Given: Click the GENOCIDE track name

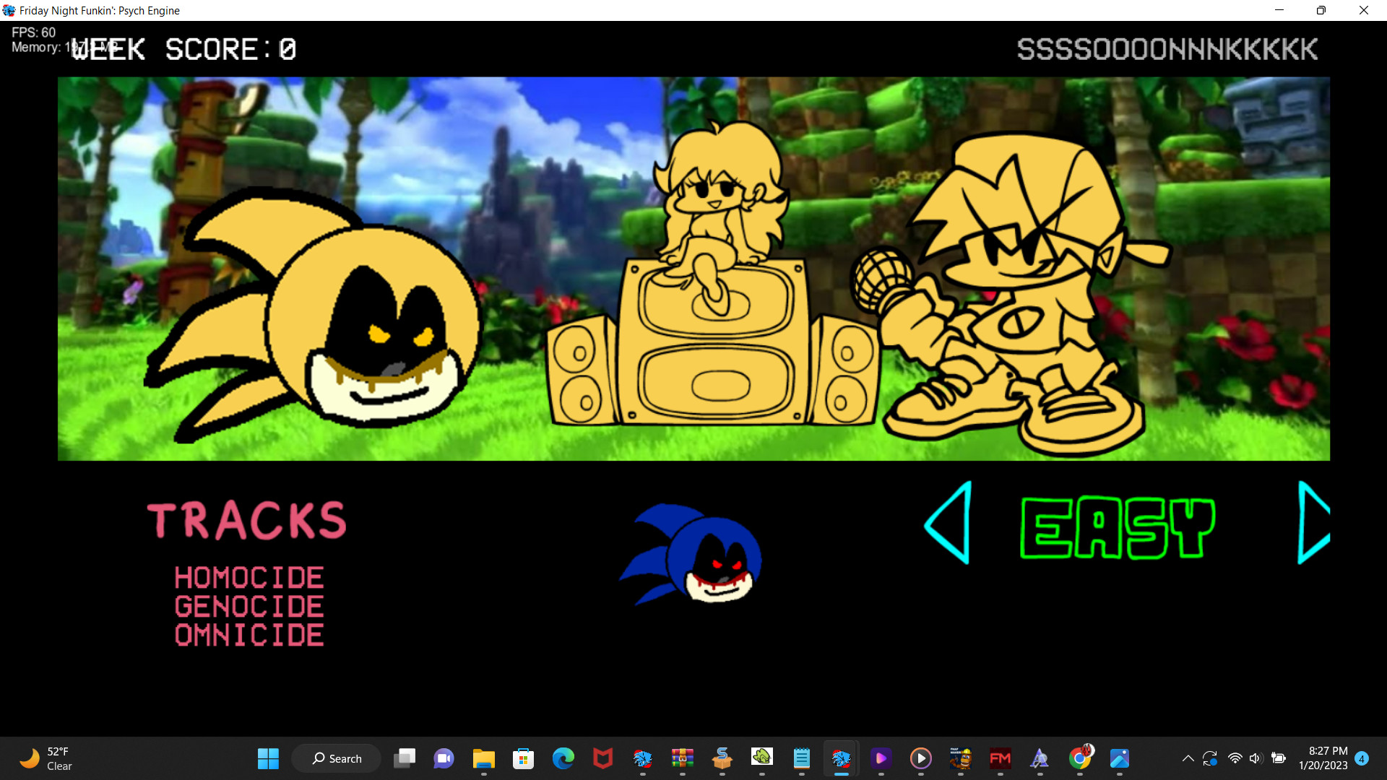Looking at the screenshot, I should tap(249, 607).
